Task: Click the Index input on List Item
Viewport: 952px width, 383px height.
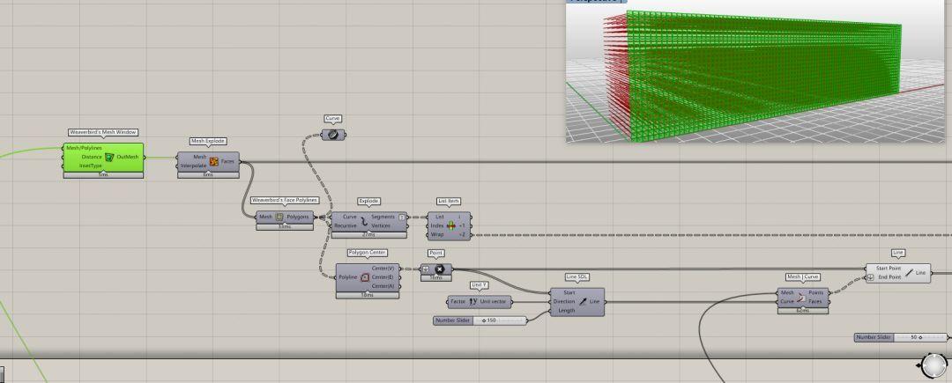Action: 437,225
